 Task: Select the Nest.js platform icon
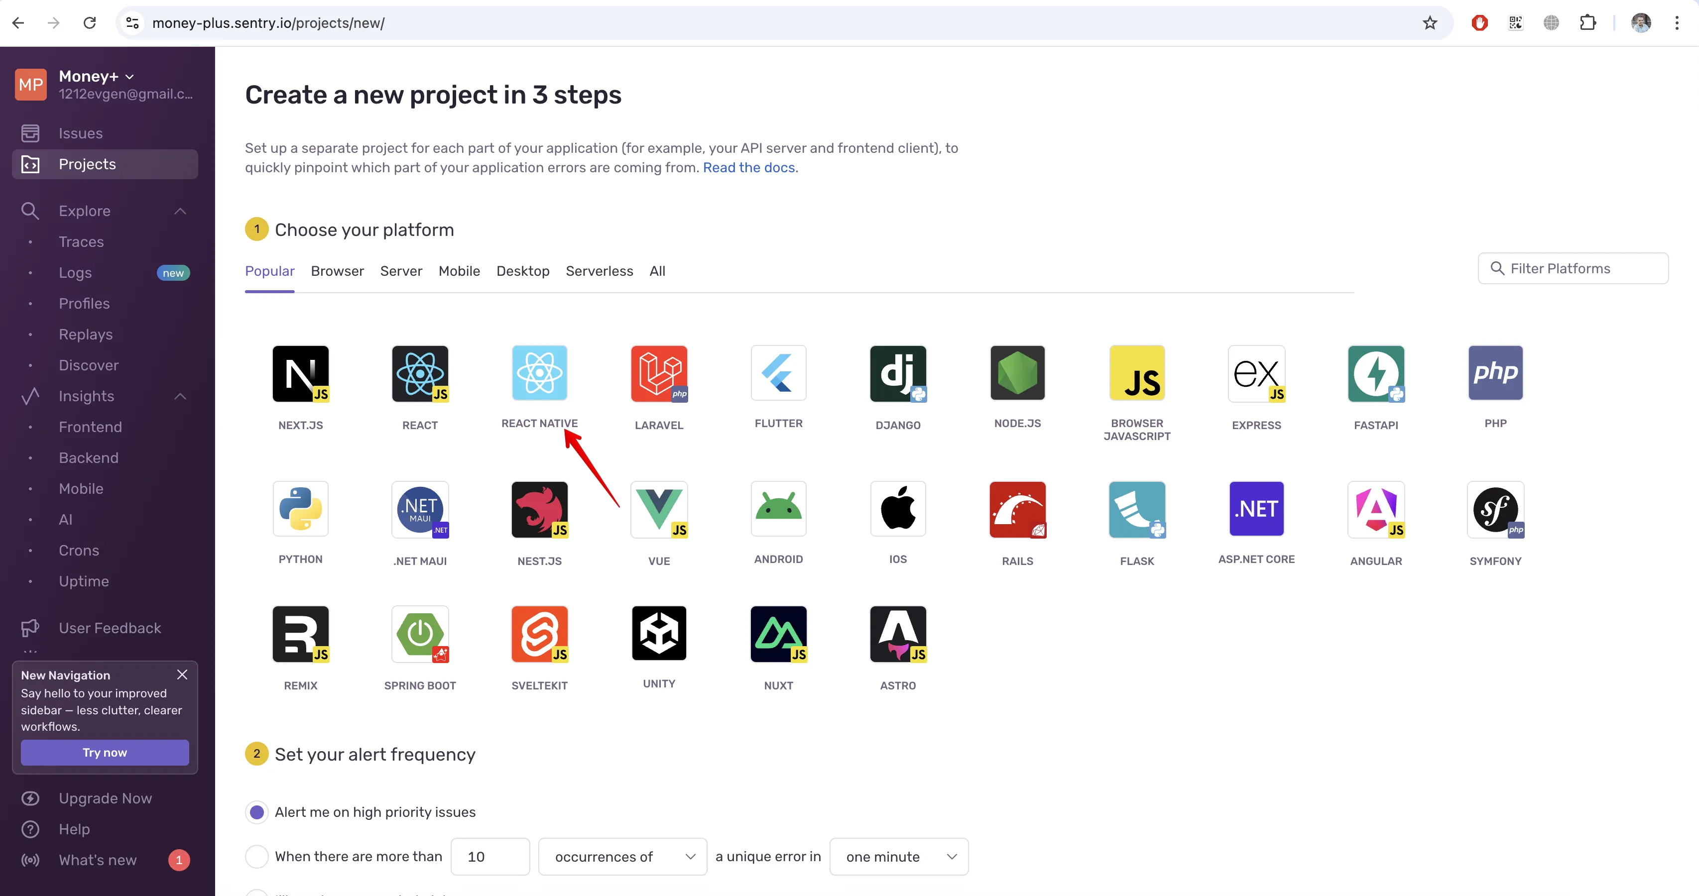[x=539, y=510]
